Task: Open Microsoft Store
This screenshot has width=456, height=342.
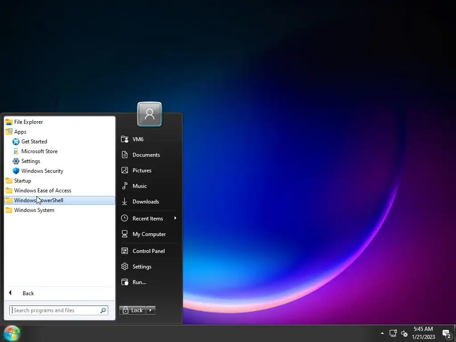Action: [x=60, y=151]
